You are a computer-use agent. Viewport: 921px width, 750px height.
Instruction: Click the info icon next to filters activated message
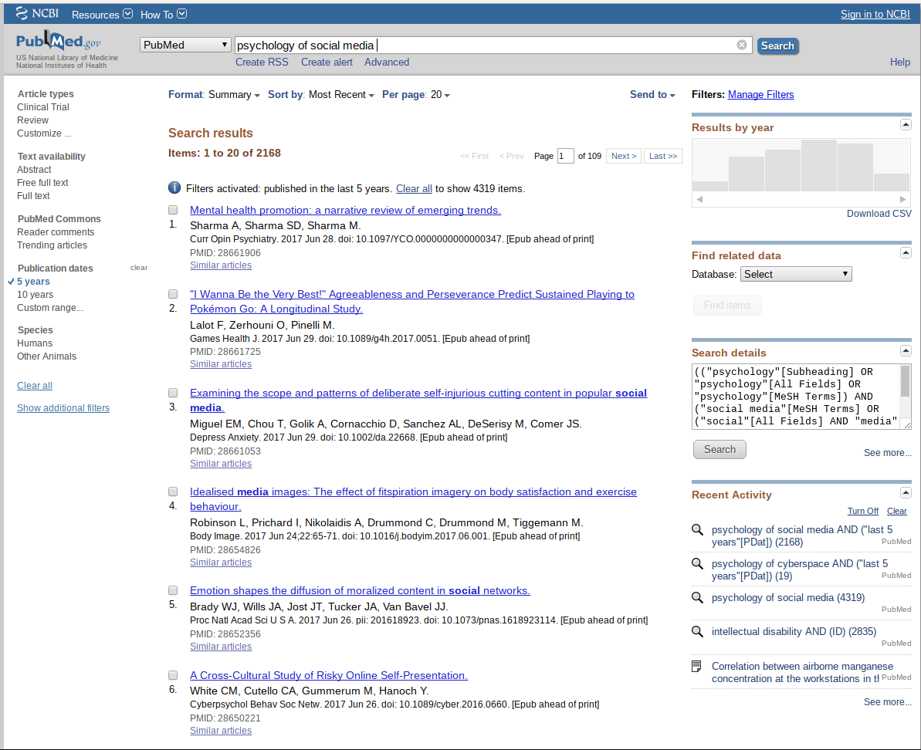(174, 187)
